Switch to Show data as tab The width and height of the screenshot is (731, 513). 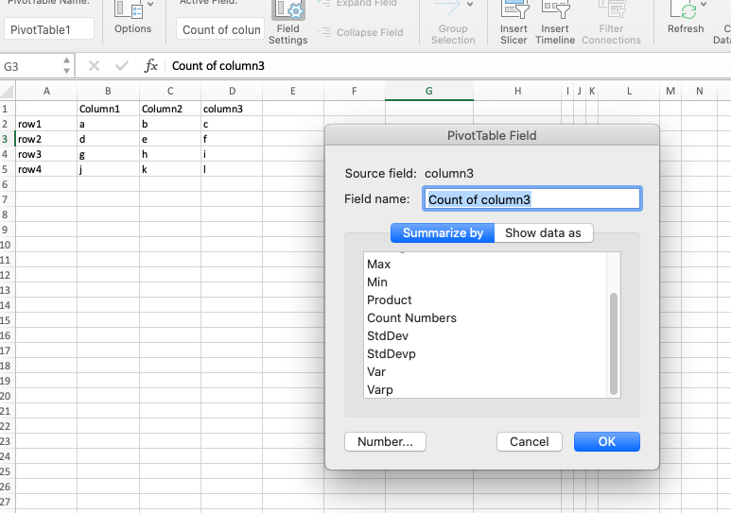(543, 233)
